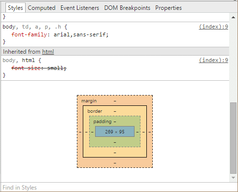Focus the Find in Styles field

(x=115, y=188)
